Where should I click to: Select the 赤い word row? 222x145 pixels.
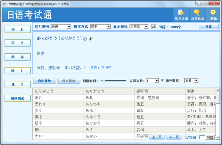(124, 136)
